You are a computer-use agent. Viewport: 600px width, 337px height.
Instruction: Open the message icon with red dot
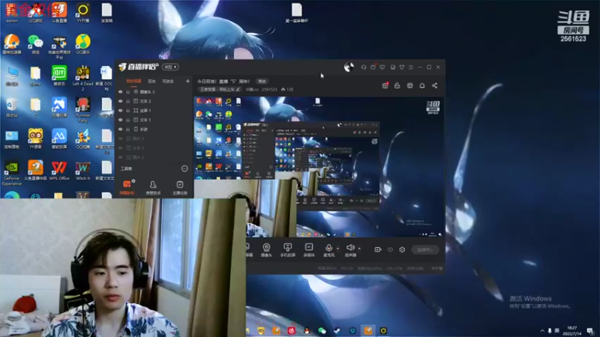373,67
